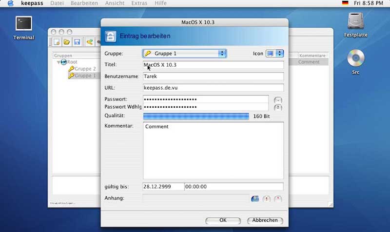Click the Benutzername field containing Tarek
The height and width of the screenshot is (232, 390).
213,77
